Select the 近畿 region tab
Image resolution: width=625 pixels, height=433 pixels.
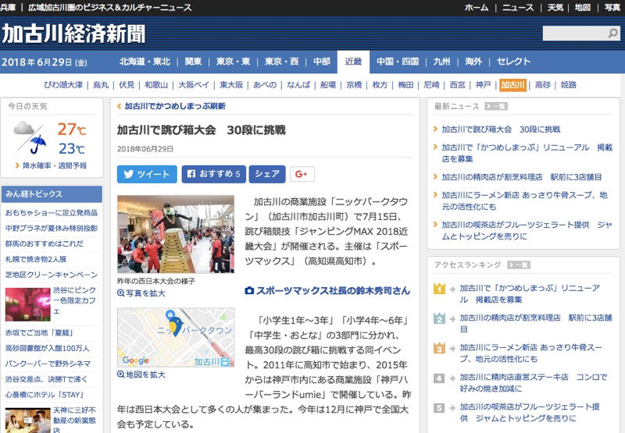354,62
